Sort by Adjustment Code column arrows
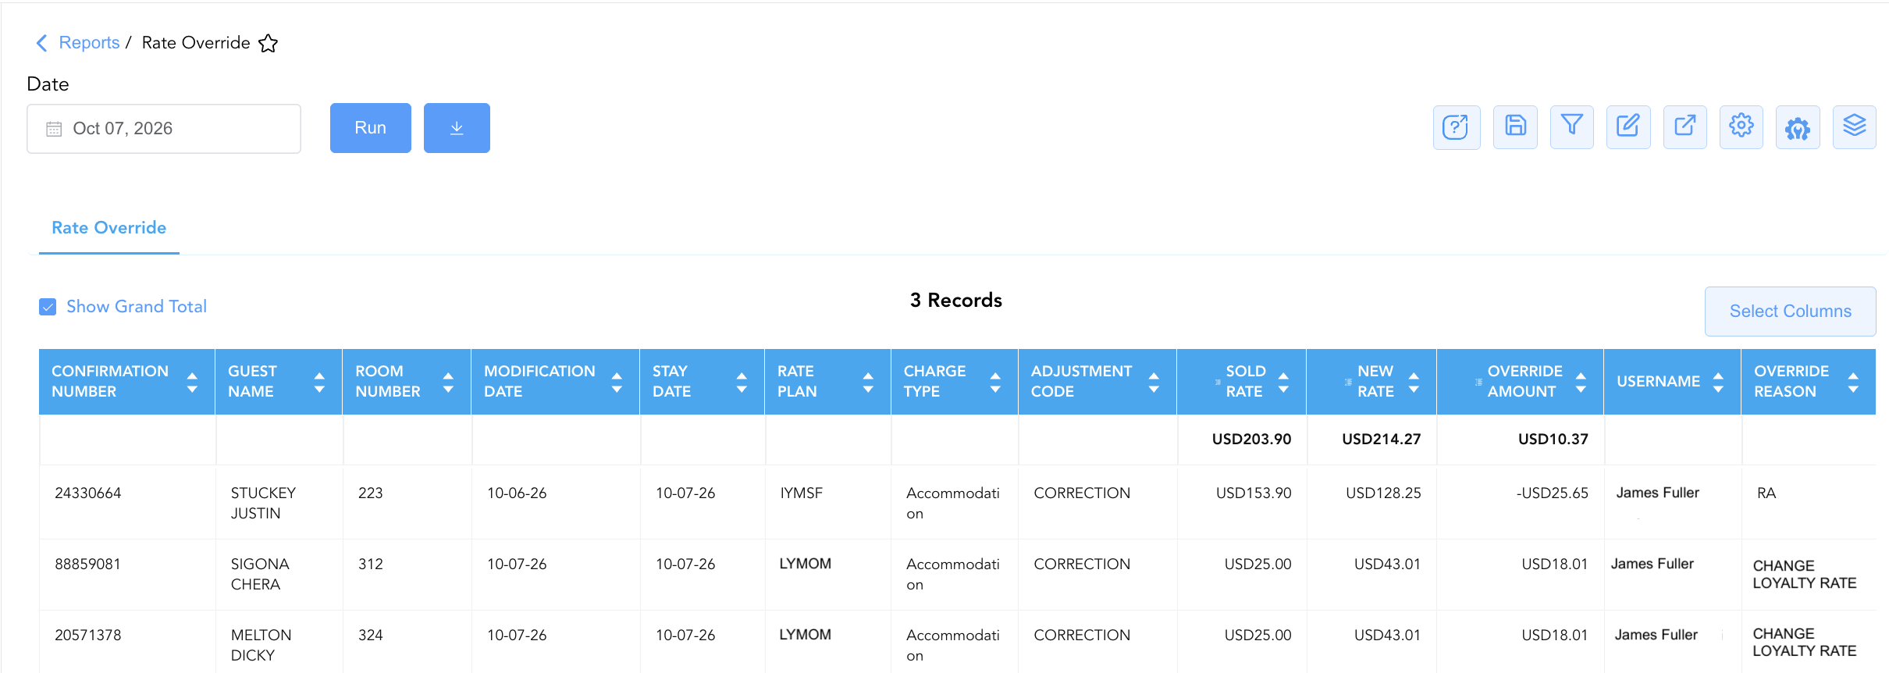This screenshot has height=673, width=1889. click(x=1154, y=382)
